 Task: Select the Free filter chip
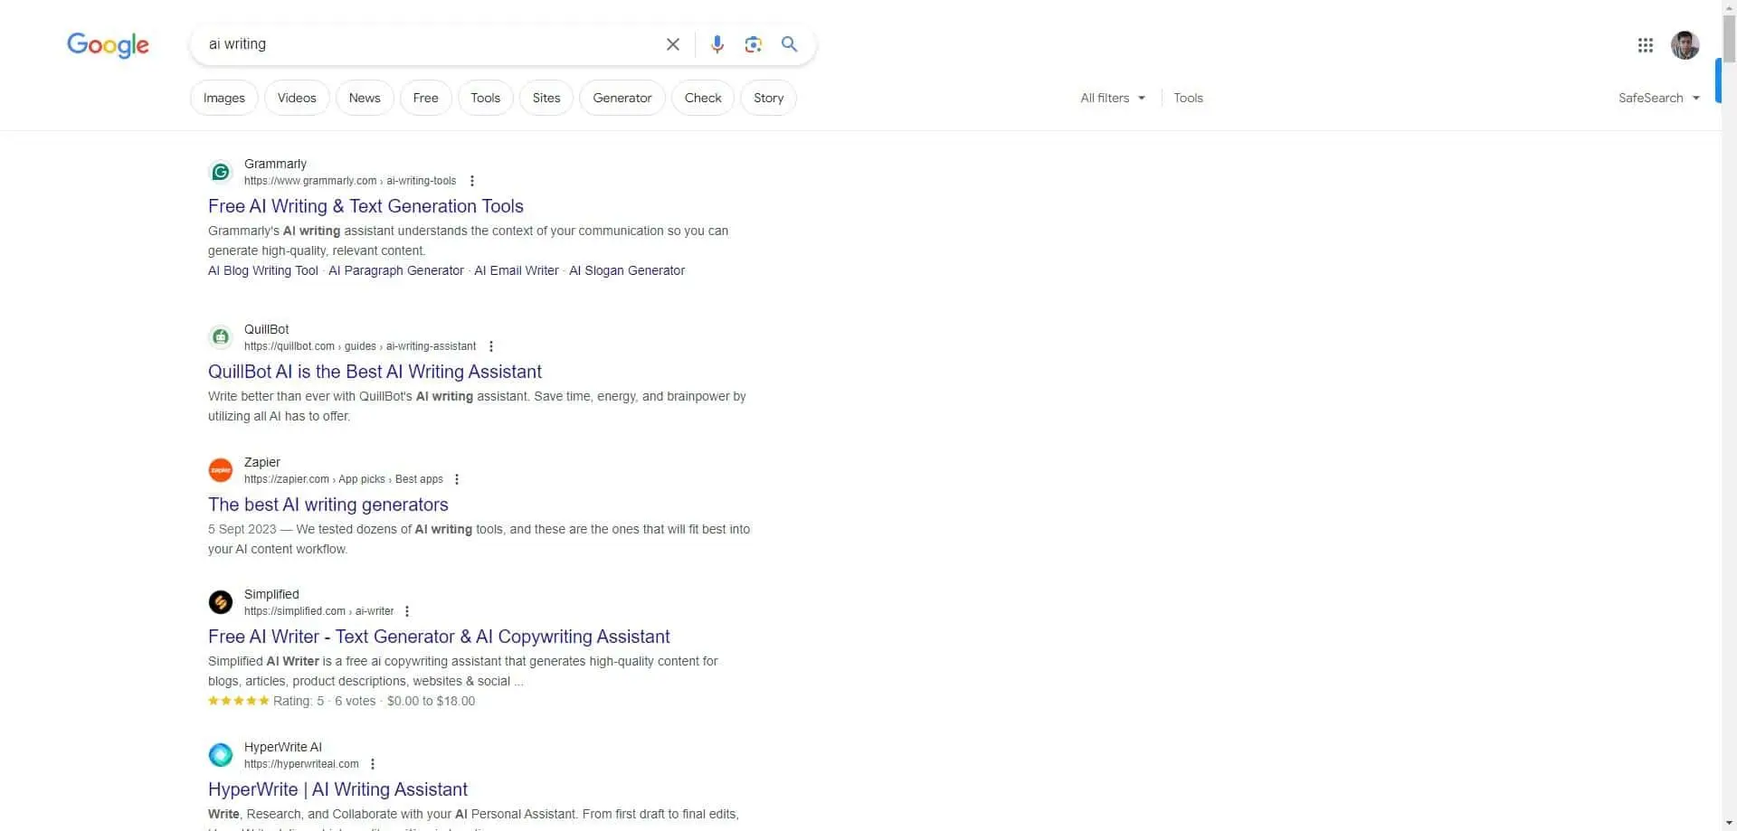pos(425,98)
